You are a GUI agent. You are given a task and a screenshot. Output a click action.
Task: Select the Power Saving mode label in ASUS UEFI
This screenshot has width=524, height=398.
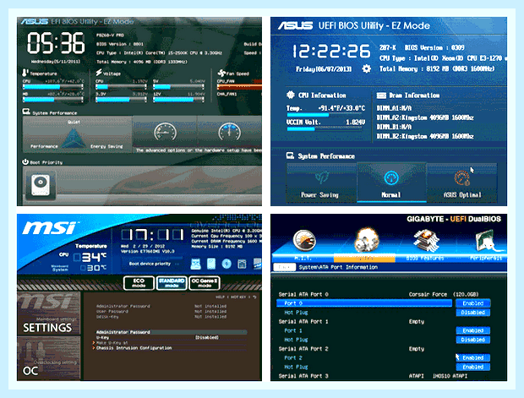[319, 194]
